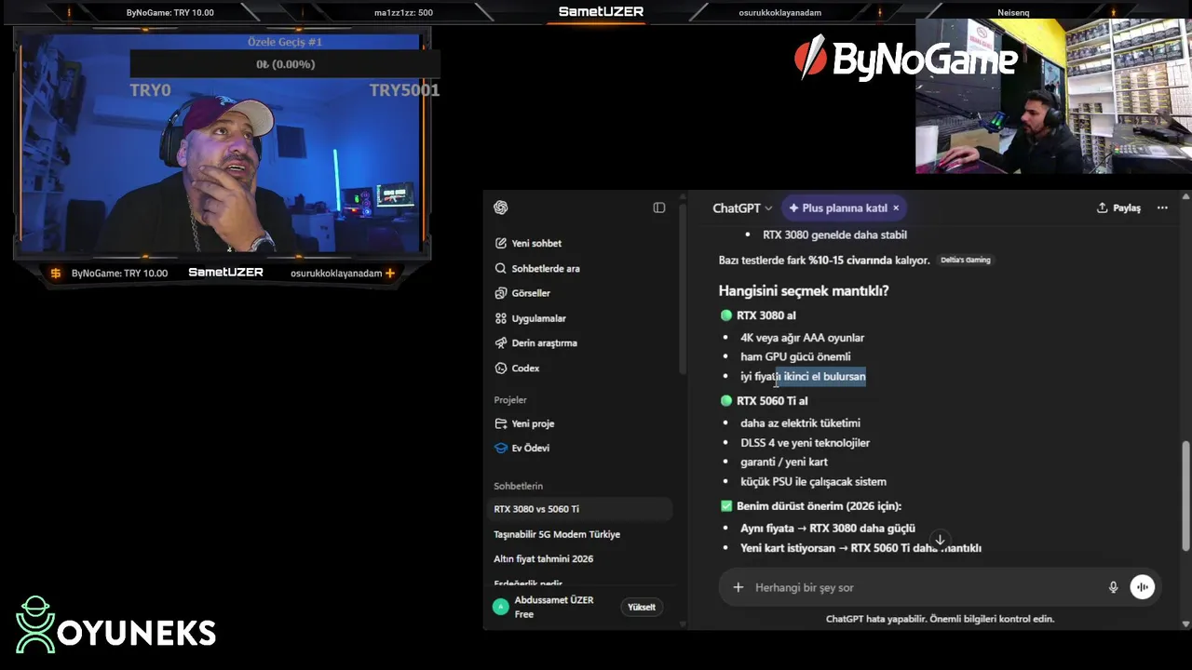Dismiss the Plus planına katıl banner
This screenshot has height=670, width=1192.
coord(896,208)
